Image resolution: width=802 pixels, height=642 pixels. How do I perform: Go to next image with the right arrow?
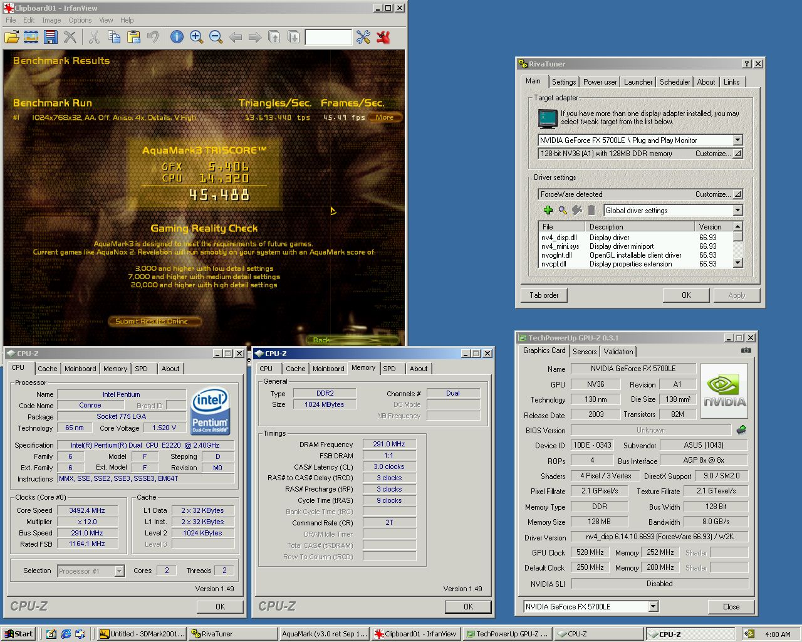point(254,38)
